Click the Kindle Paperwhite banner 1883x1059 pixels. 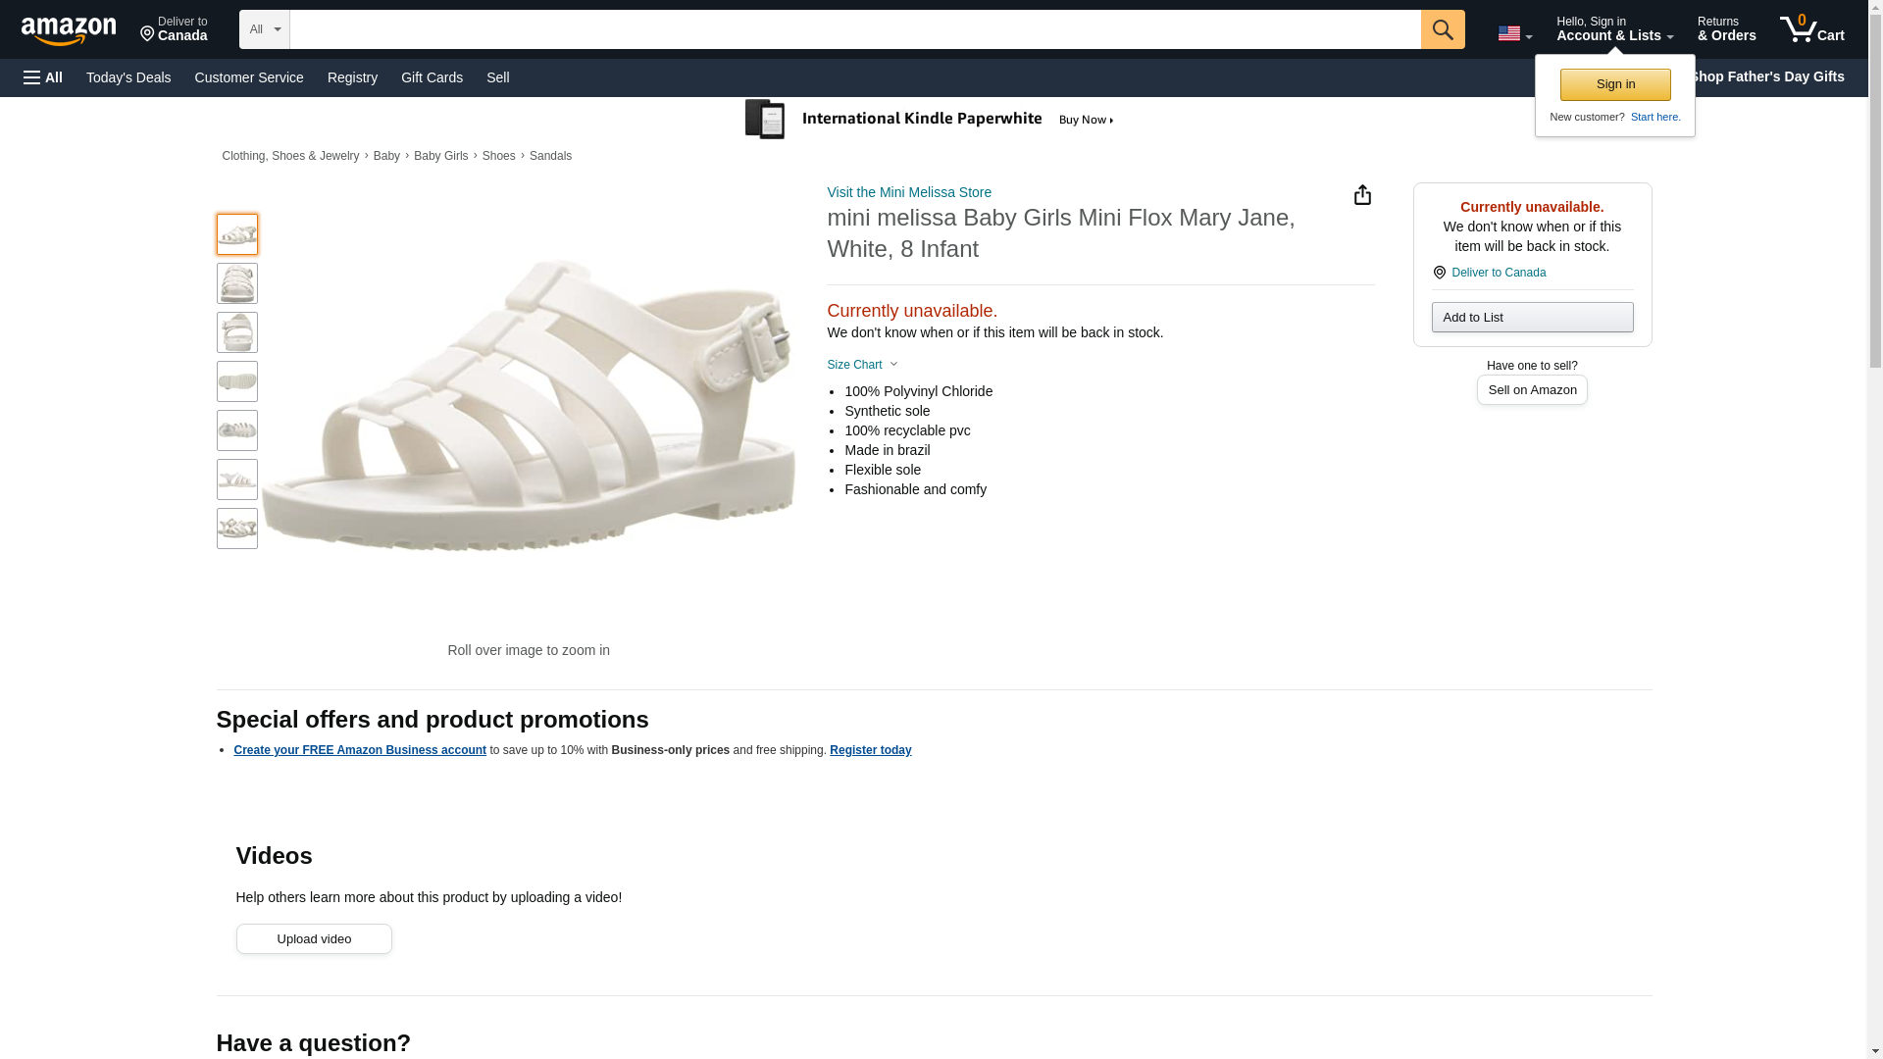point(930,120)
